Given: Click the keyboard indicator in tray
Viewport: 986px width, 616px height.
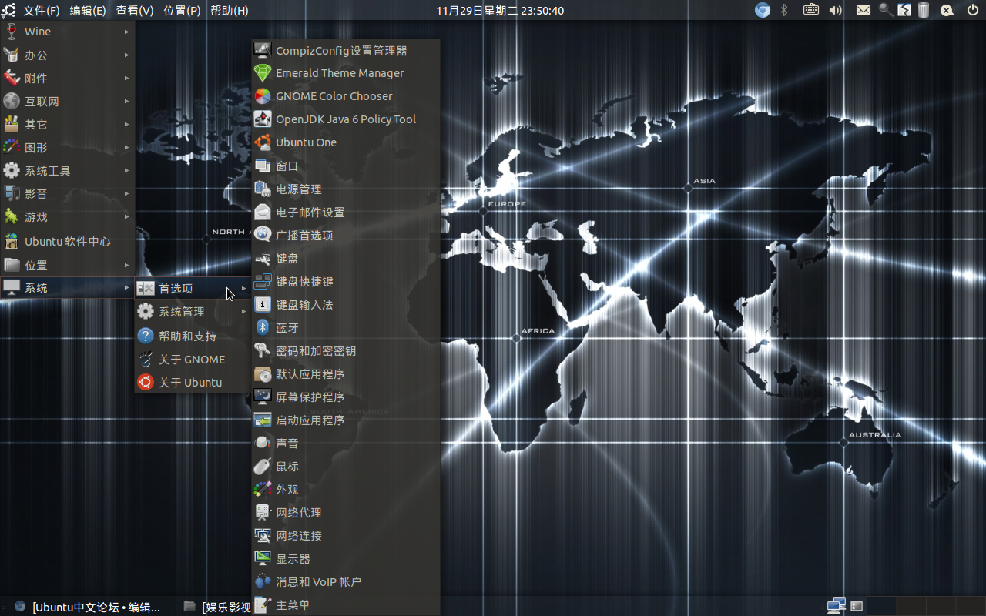Looking at the screenshot, I should 810,10.
